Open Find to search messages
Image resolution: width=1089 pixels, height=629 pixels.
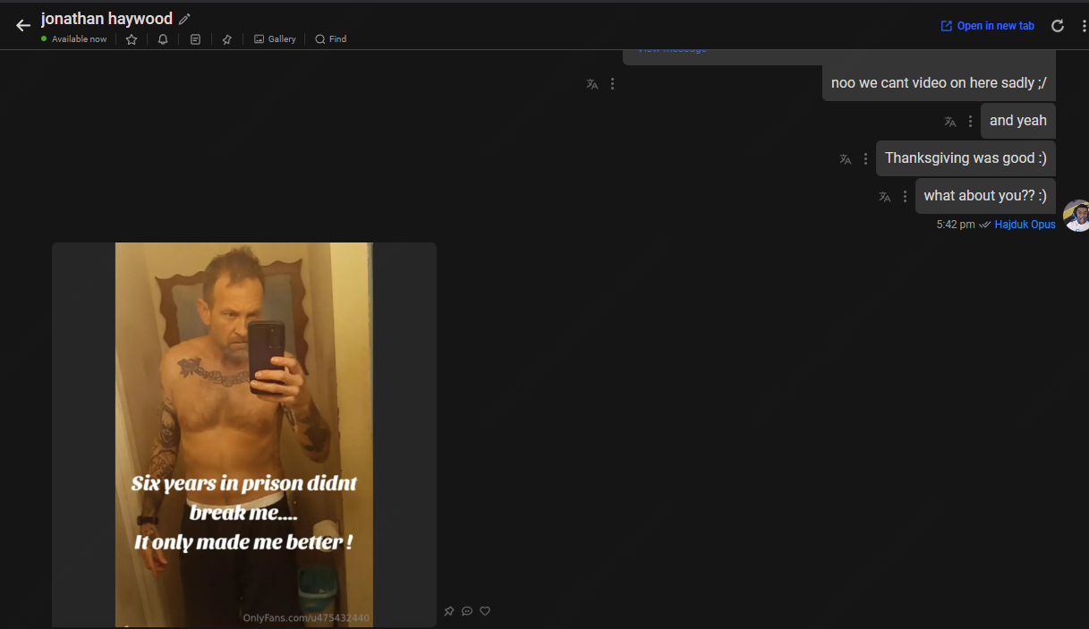pos(330,38)
